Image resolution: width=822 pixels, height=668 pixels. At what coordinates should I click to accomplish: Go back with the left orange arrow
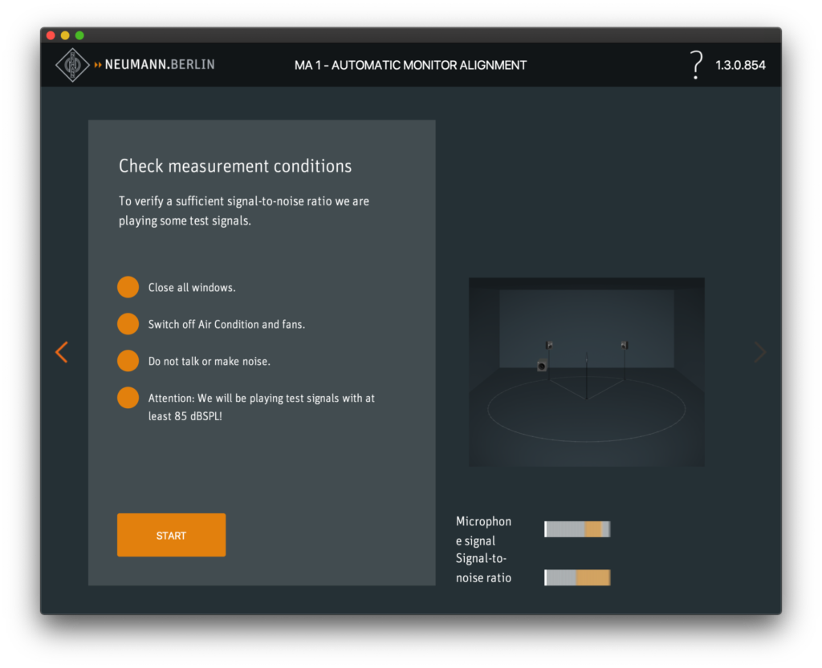tap(61, 352)
